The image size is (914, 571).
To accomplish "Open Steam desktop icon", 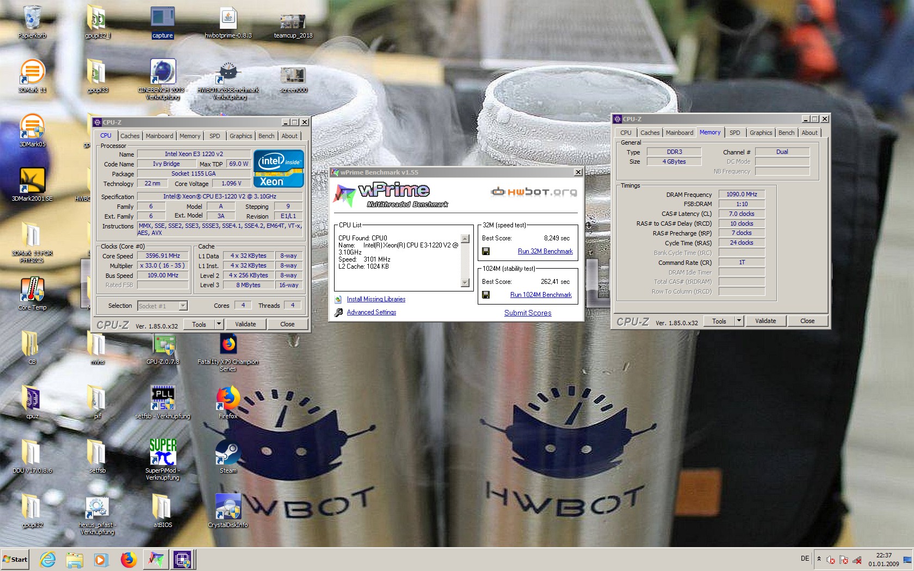I will pos(228,457).
